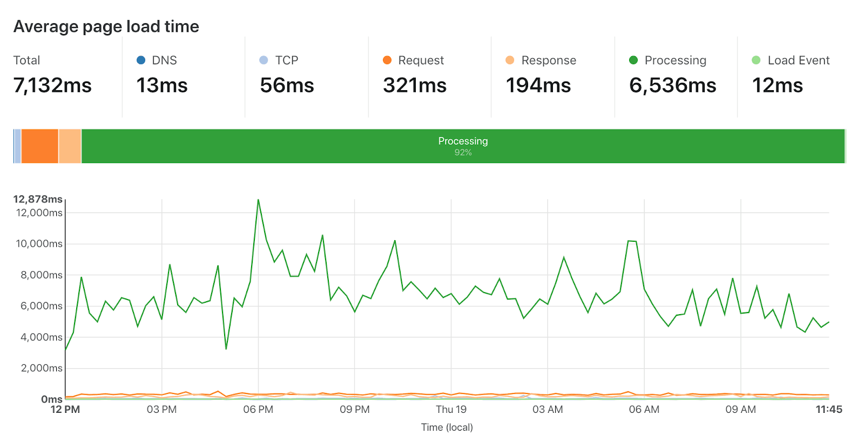The width and height of the screenshot is (864, 442).
Task: Select the Total 7,132ms metric
Action: point(52,85)
